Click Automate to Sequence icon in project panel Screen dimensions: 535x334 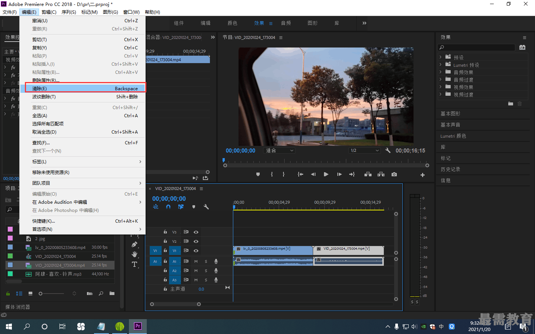coord(90,294)
